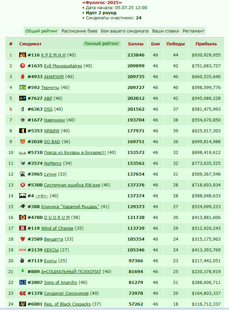Click the КРЕМНИ syndicate emblem icon

click(x=23, y=55)
